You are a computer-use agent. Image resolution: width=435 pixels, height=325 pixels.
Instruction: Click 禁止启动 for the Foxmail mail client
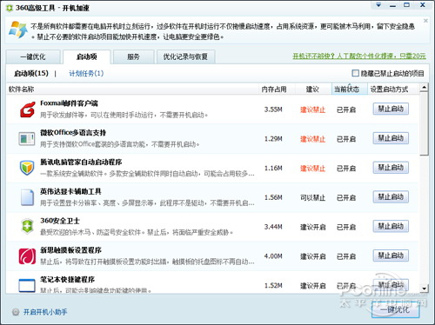click(391, 109)
